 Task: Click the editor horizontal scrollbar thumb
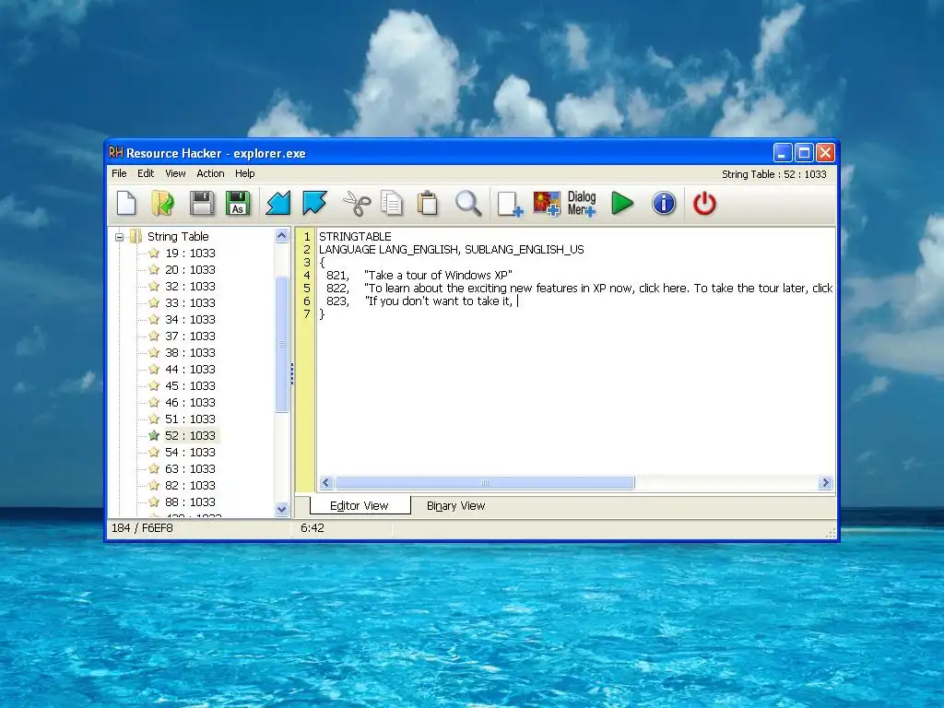pyautogui.click(x=485, y=482)
